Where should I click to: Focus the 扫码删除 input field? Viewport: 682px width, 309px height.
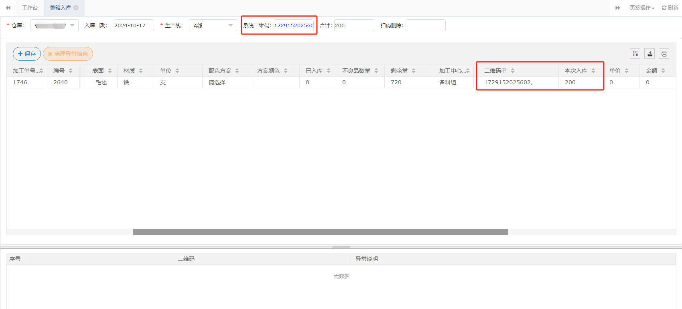[425, 25]
